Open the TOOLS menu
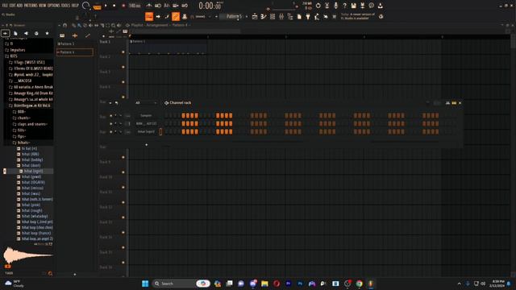 (x=65, y=6)
